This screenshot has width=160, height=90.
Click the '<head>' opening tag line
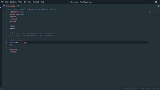pyautogui.click(x=13, y=17)
